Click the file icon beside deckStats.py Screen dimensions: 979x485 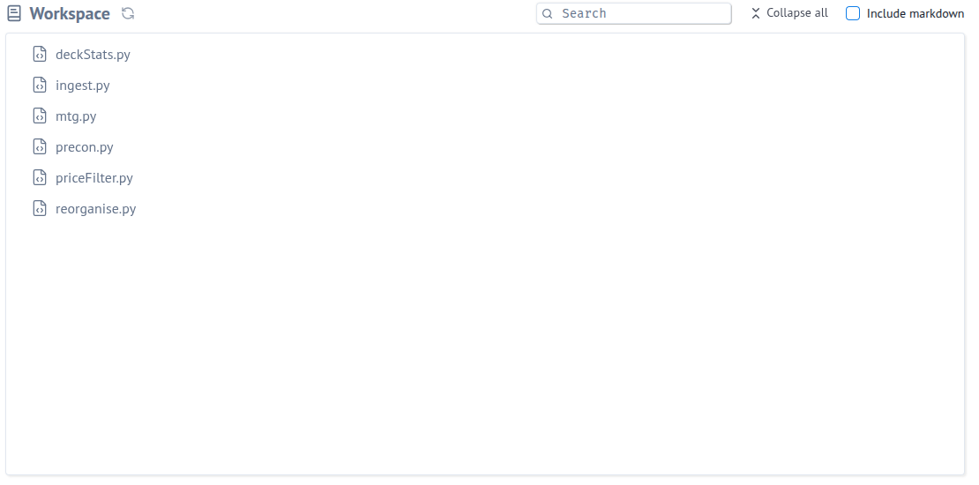click(40, 55)
